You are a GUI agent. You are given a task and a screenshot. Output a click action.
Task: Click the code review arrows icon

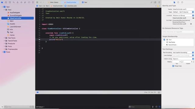151,2
